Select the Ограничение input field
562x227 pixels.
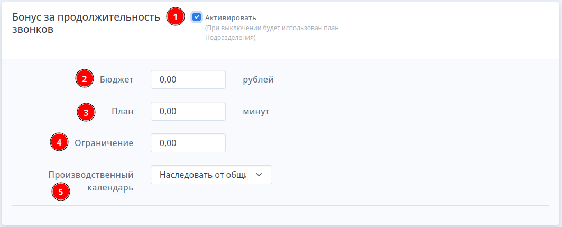click(188, 143)
